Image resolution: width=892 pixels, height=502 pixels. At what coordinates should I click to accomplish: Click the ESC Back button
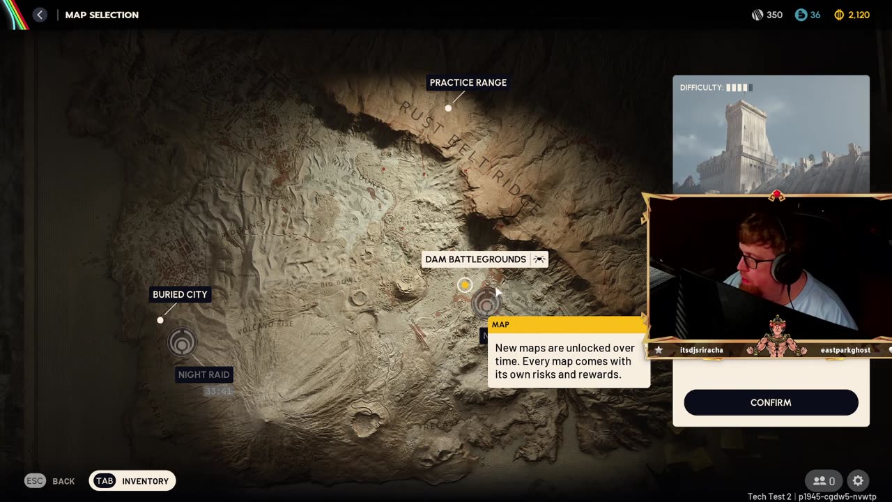coord(49,481)
